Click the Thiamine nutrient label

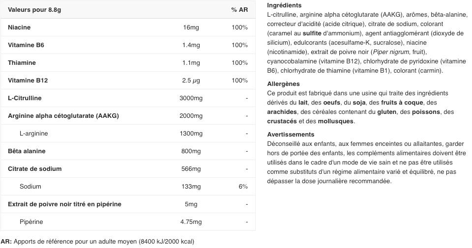[x=22, y=63]
